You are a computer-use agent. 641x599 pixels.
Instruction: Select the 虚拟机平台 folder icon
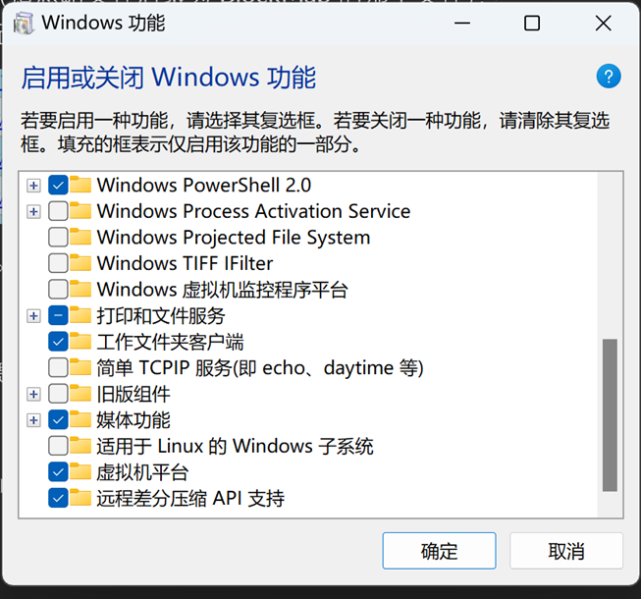(x=80, y=472)
